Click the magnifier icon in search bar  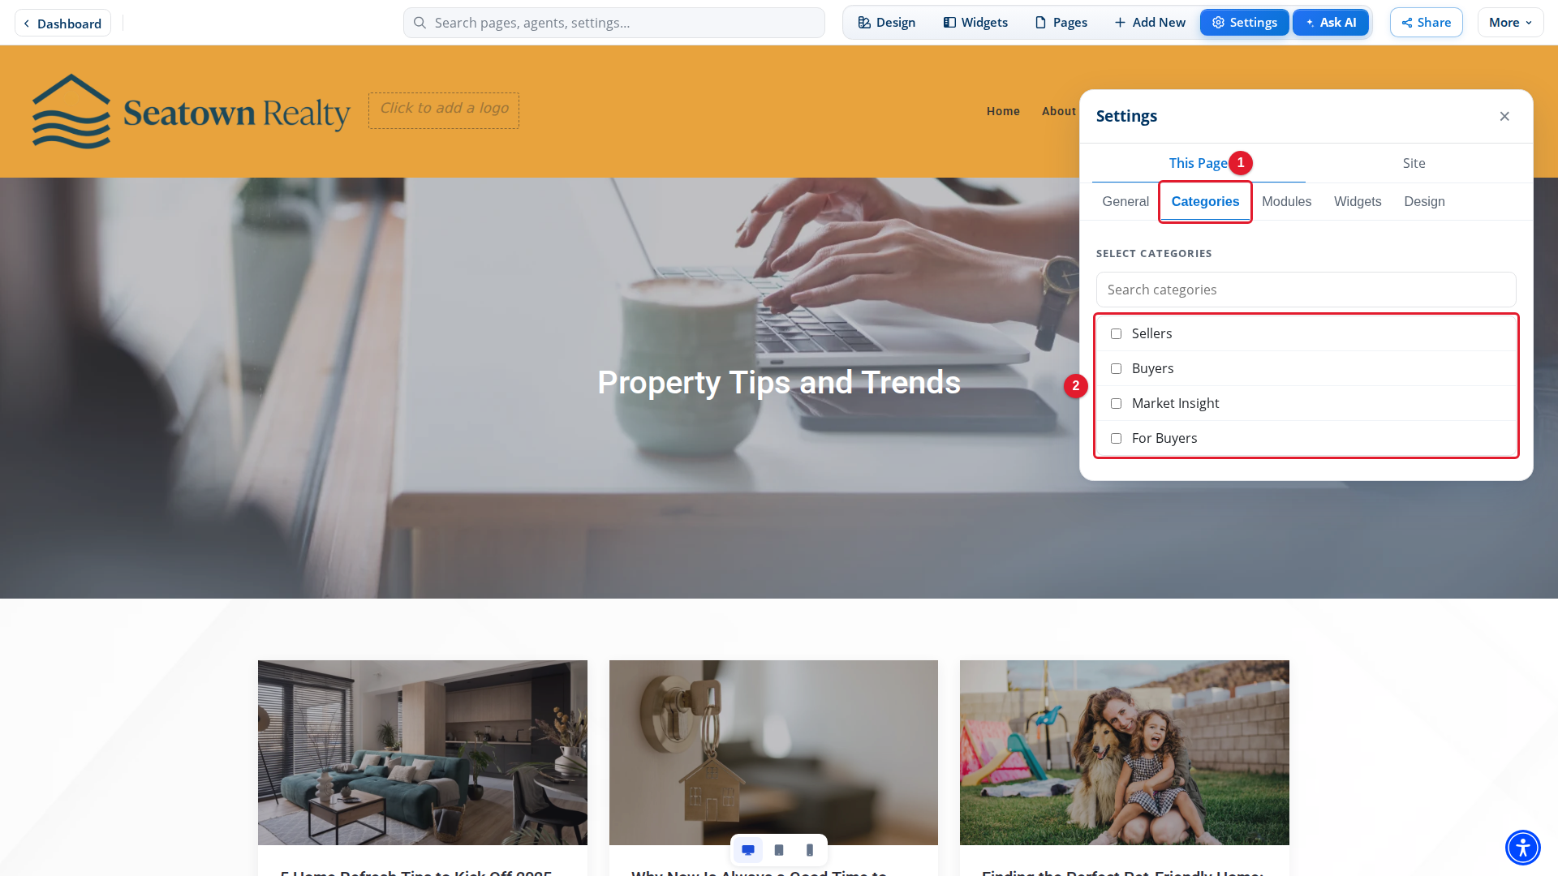(x=420, y=23)
